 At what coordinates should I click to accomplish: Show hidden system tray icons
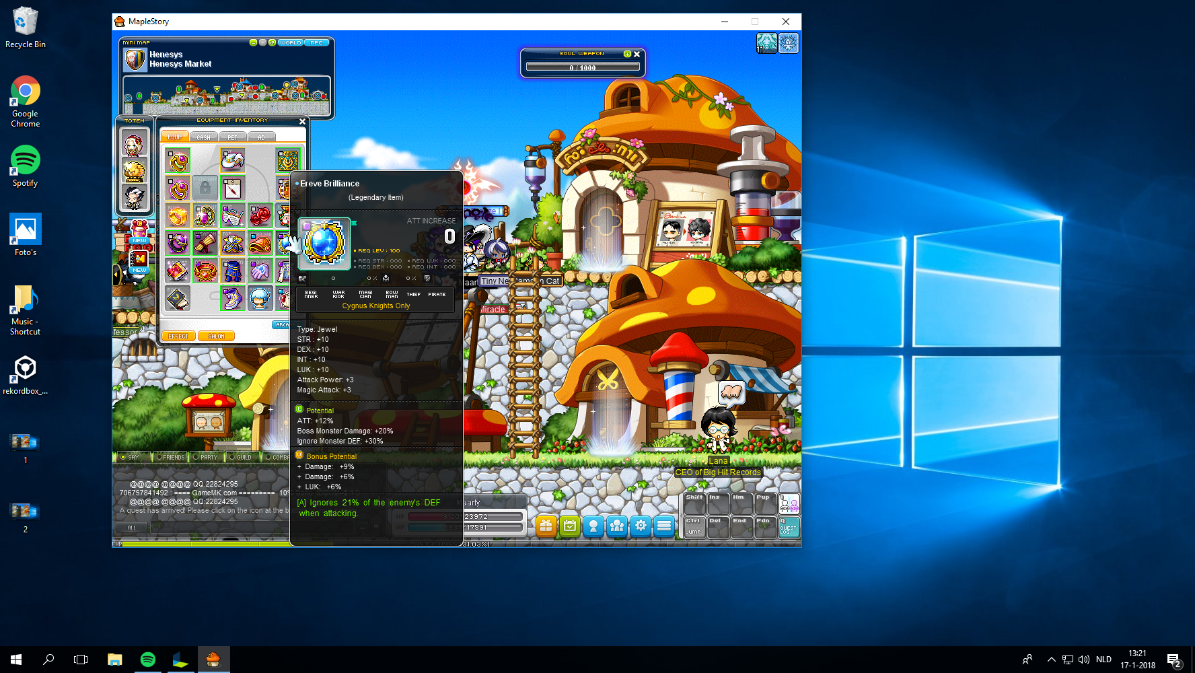(1051, 660)
